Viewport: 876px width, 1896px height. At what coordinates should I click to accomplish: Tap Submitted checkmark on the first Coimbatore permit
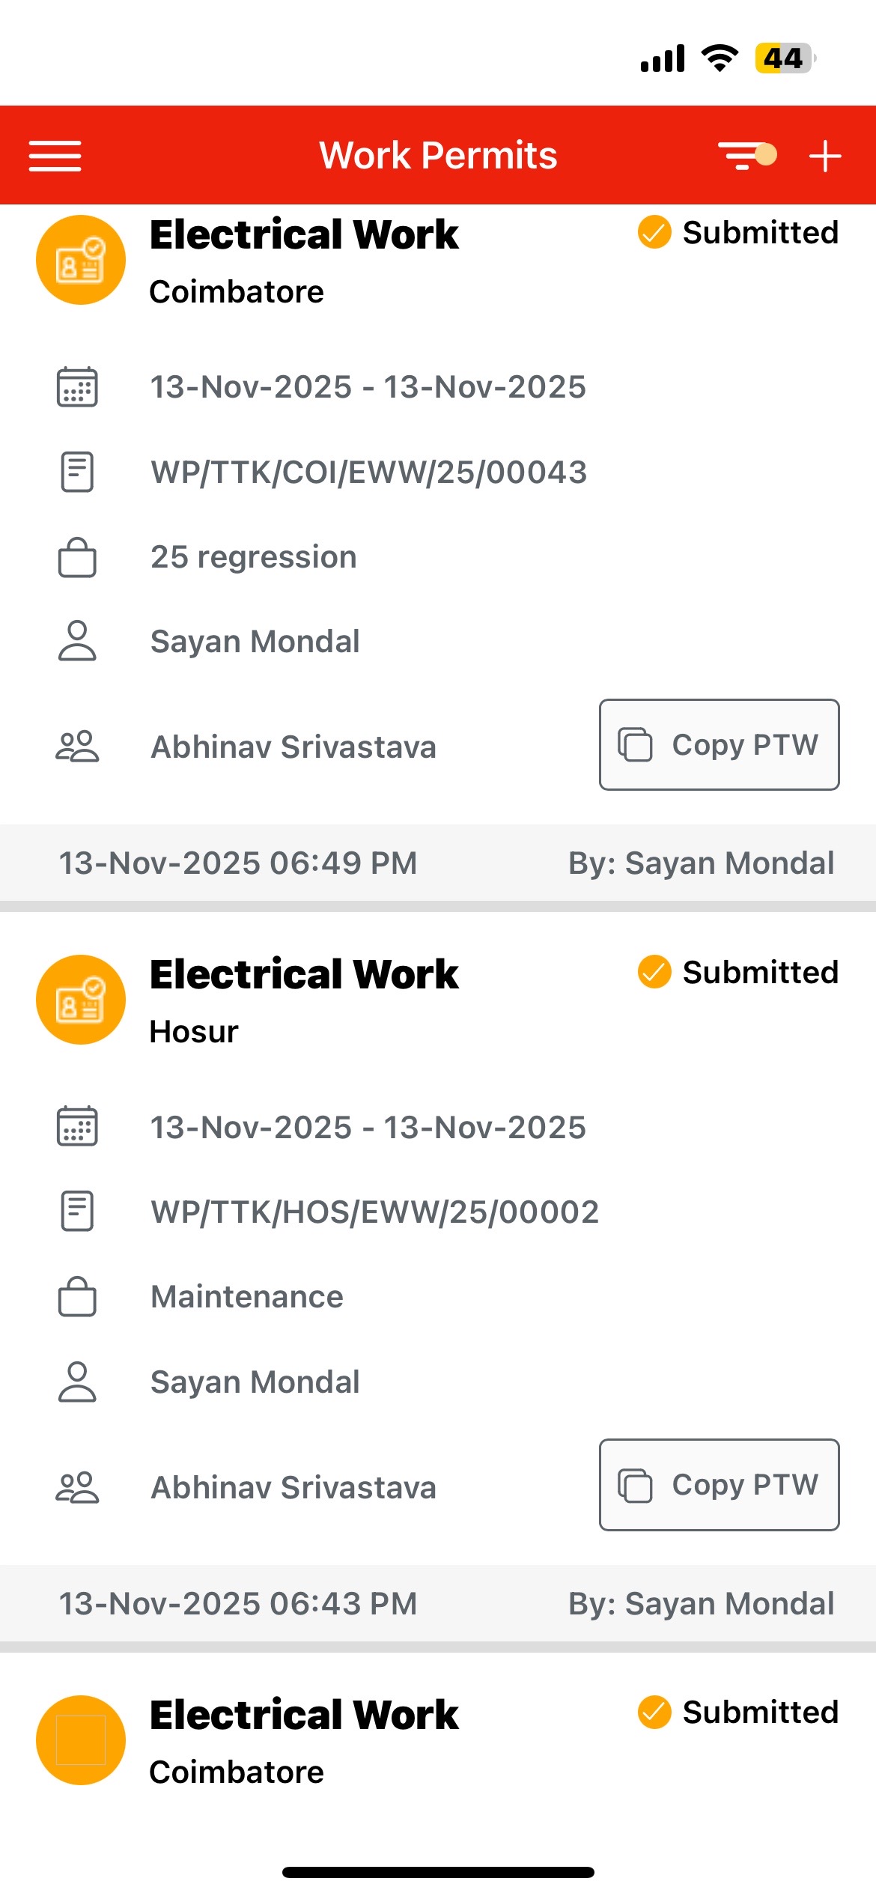(654, 232)
